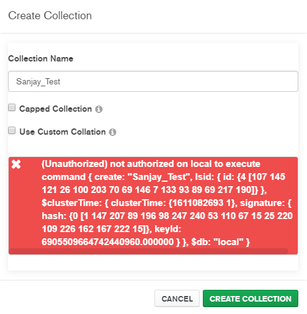Focus the Collection Name input field
The image size is (307, 314).
click(x=153, y=81)
